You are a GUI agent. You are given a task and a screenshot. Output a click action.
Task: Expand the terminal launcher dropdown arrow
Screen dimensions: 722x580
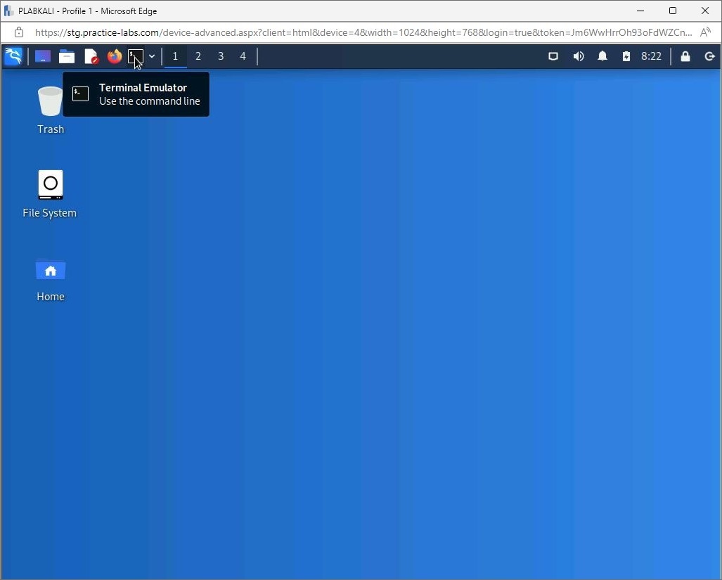pyautogui.click(x=152, y=56)
